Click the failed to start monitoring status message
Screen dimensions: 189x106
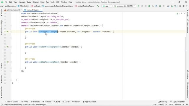pyautogui.click(x=25, y=105)
